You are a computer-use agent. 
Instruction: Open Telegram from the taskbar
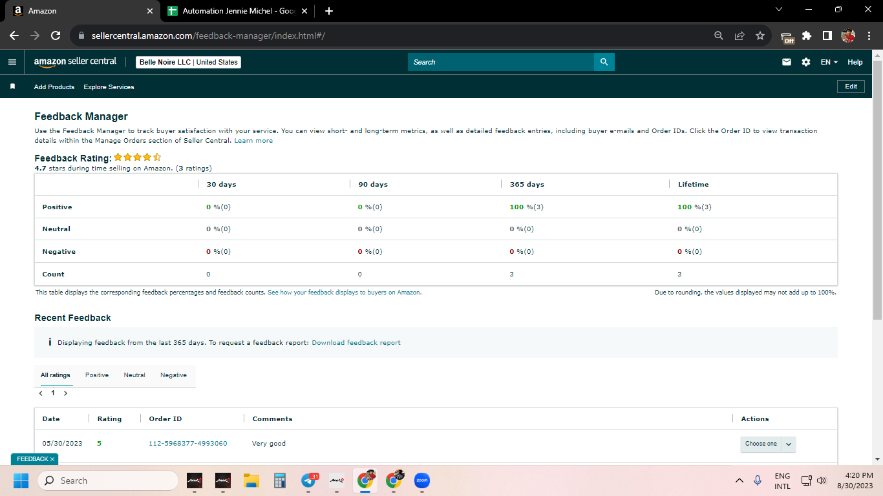[309, 480]
